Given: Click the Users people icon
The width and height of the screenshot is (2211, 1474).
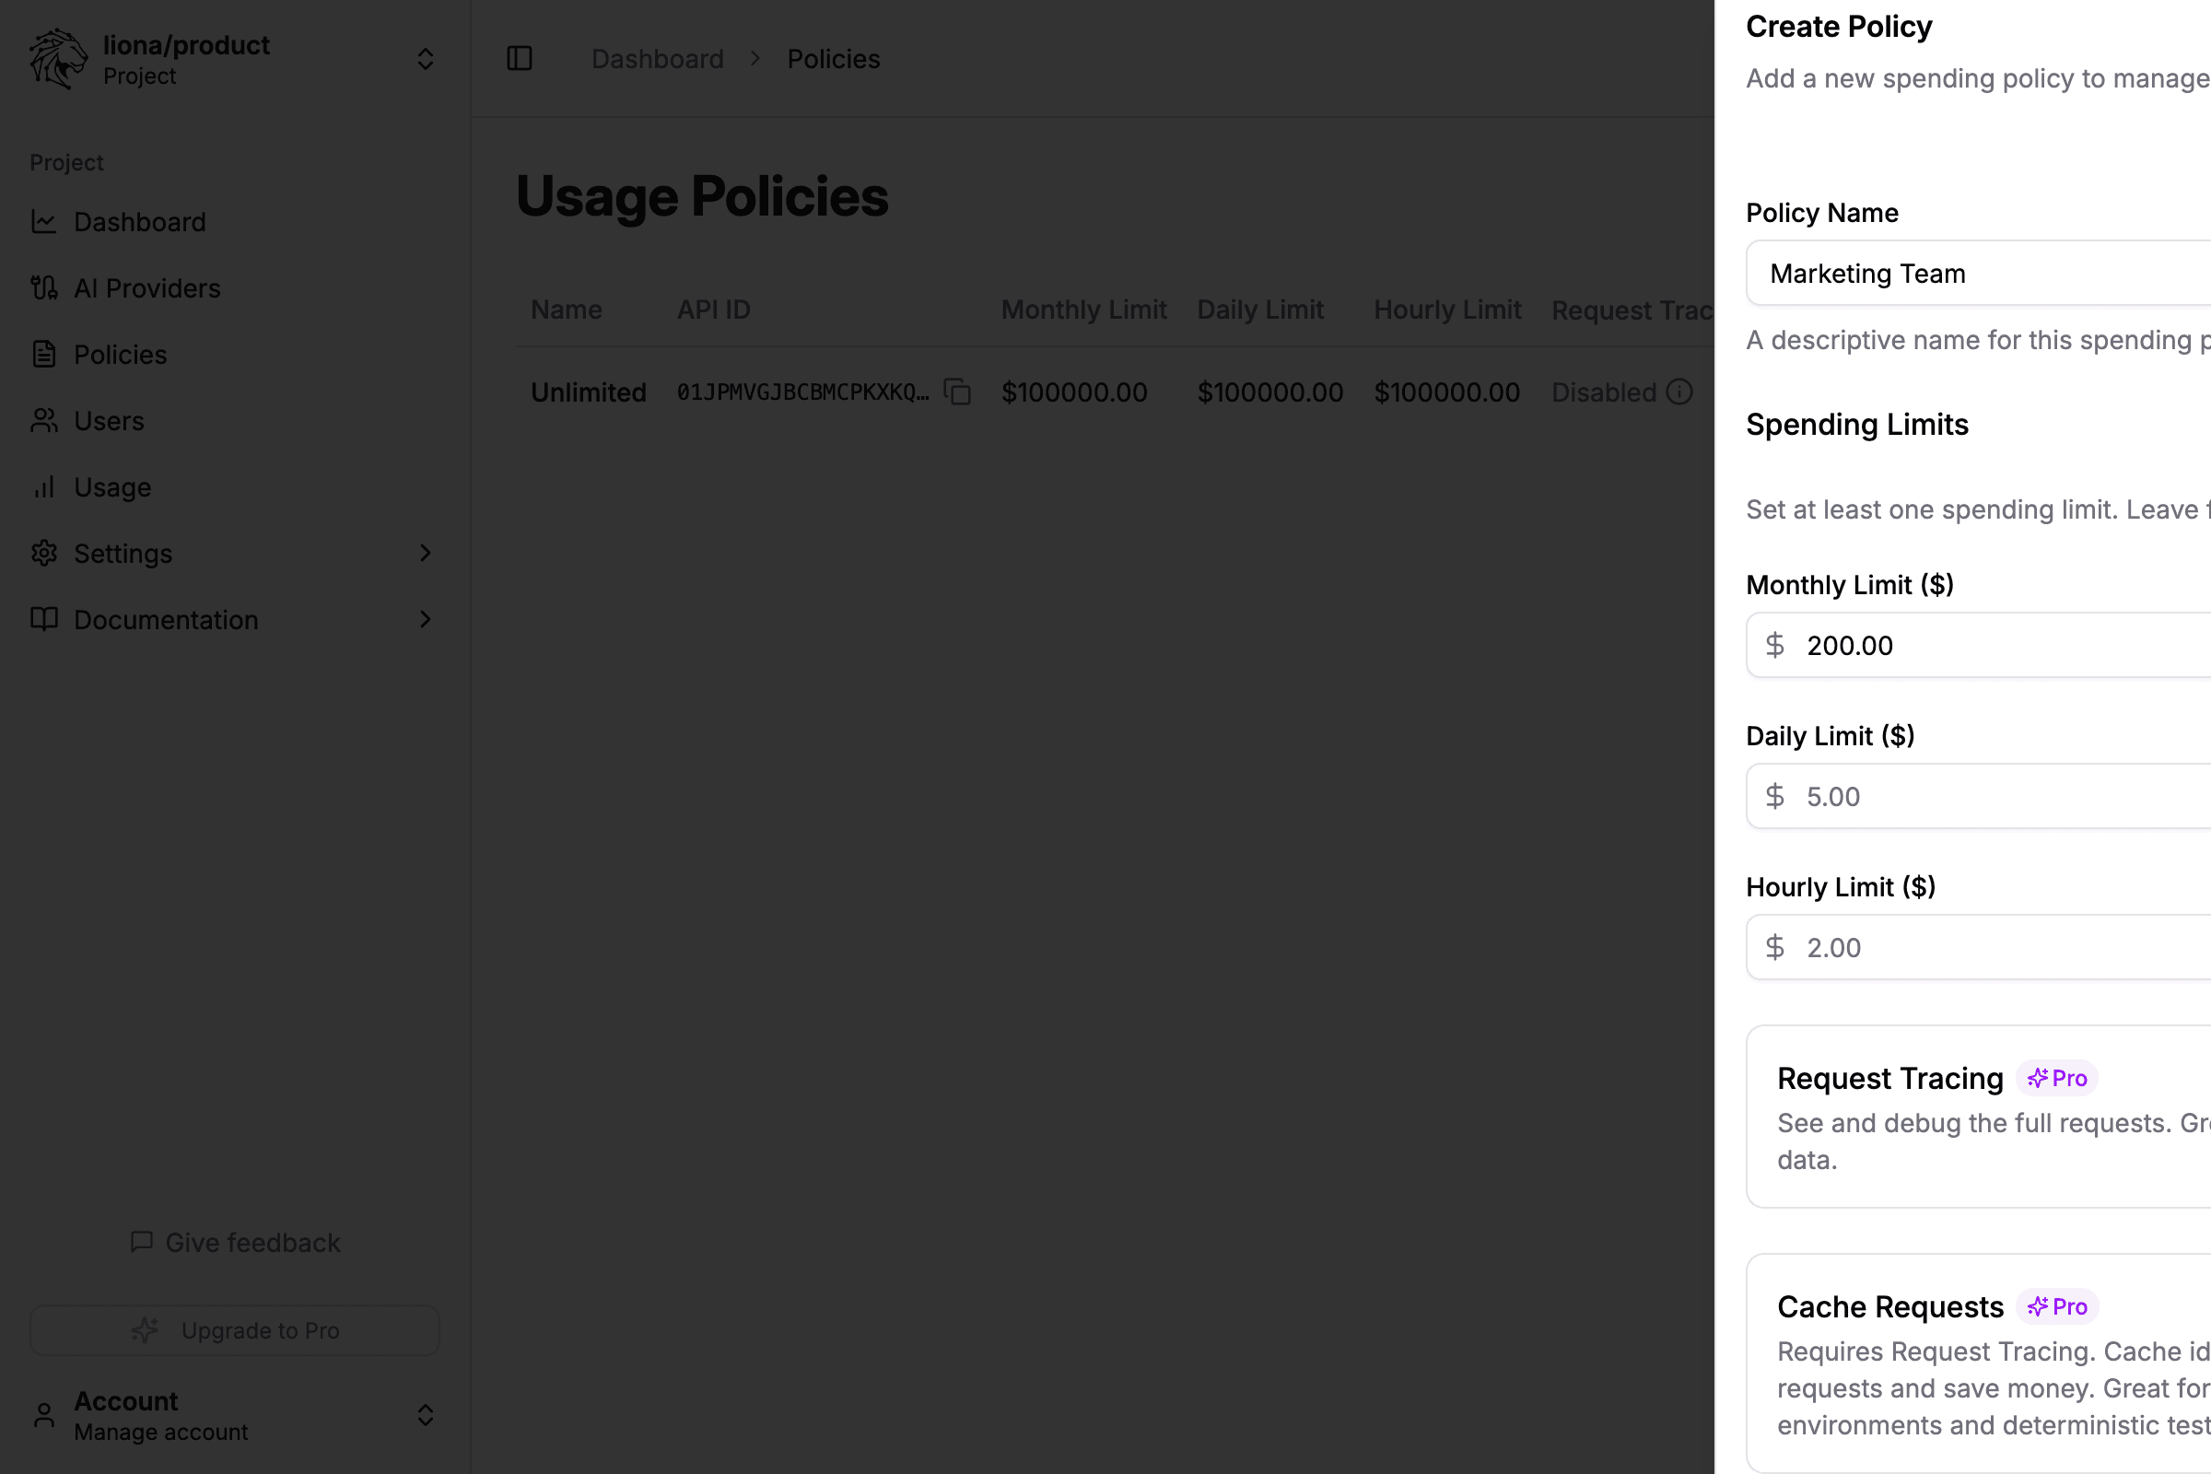Looking at the screenshot, I should point(44,420).
